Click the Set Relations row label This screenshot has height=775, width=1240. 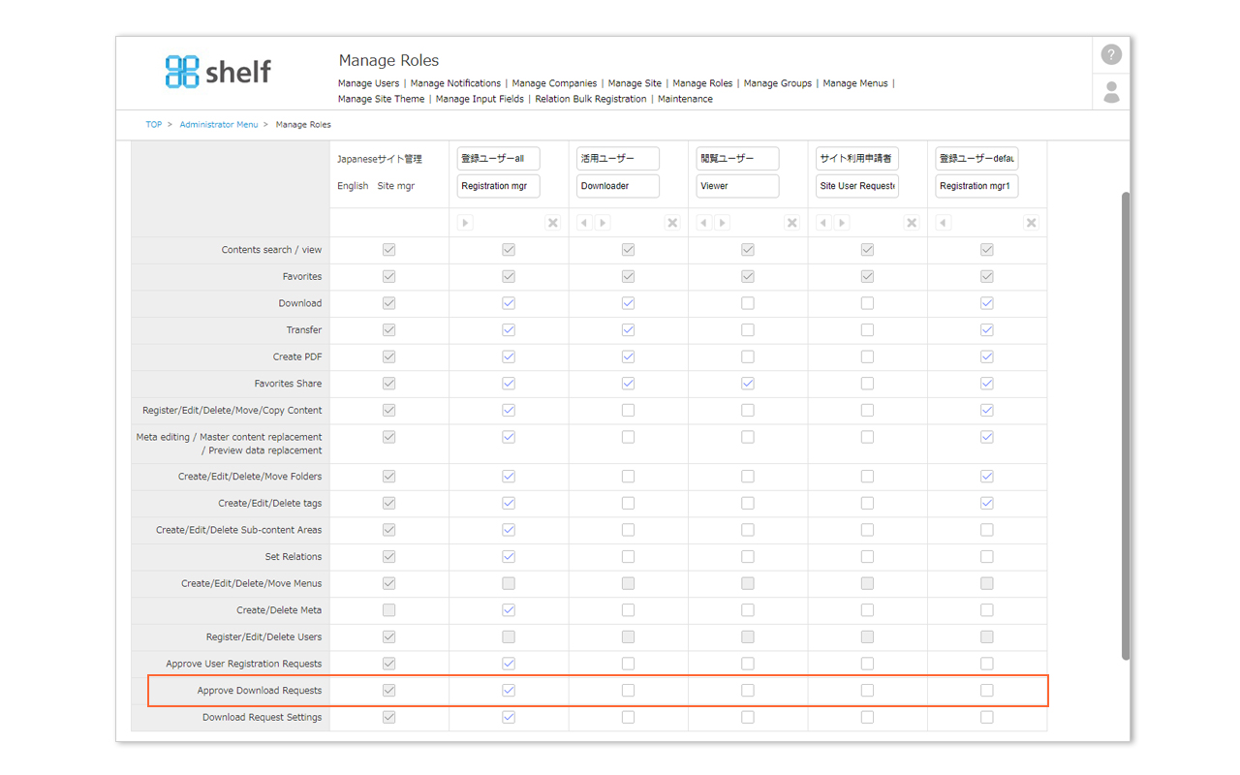pos(294,557)
